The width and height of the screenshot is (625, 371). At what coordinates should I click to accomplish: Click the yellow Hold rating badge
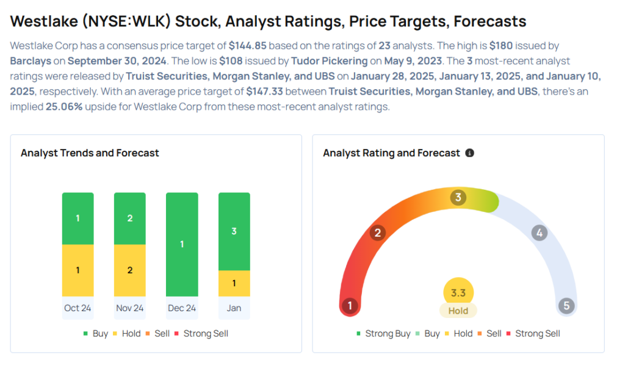[x=458, y=311]
